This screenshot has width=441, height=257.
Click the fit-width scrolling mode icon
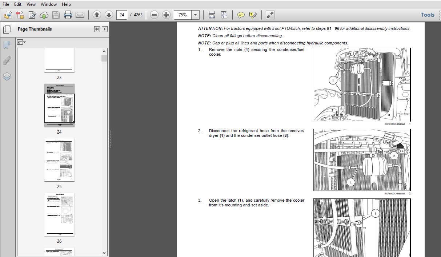(x=212, y=15)
